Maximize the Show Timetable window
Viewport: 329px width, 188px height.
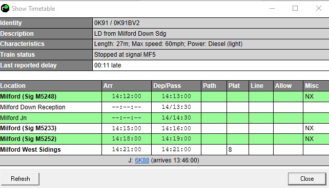click(295, 8)
